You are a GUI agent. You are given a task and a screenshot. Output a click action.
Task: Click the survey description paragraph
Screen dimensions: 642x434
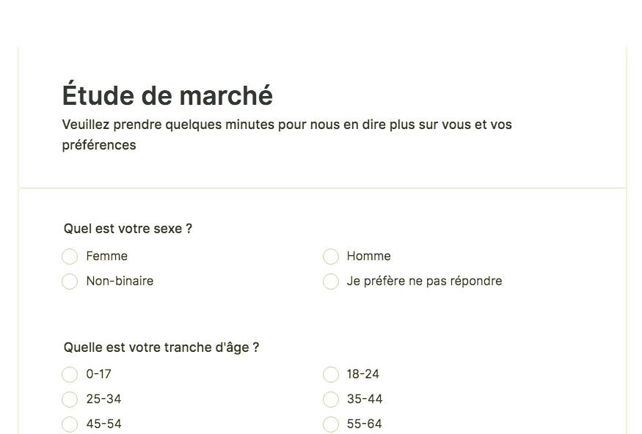pyautogui.click(x=287, y=135)
